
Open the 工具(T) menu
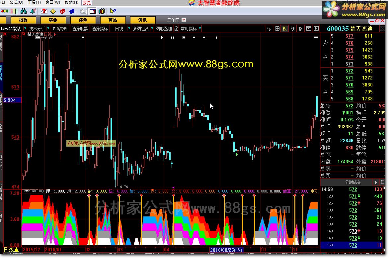(34, 2)
